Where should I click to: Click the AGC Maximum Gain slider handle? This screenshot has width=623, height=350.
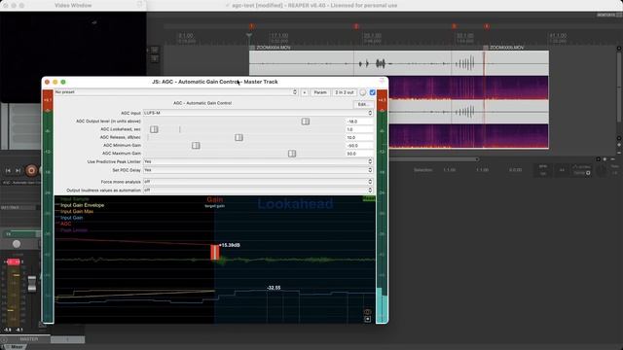tap(292, 154)
